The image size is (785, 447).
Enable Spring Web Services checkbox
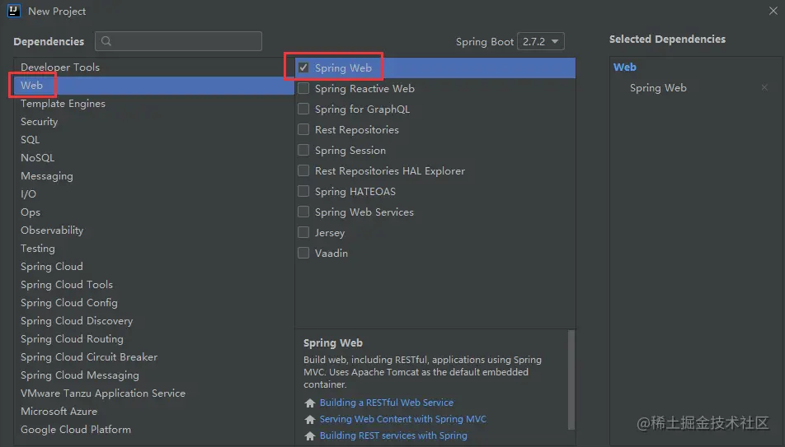click(303, 212)
